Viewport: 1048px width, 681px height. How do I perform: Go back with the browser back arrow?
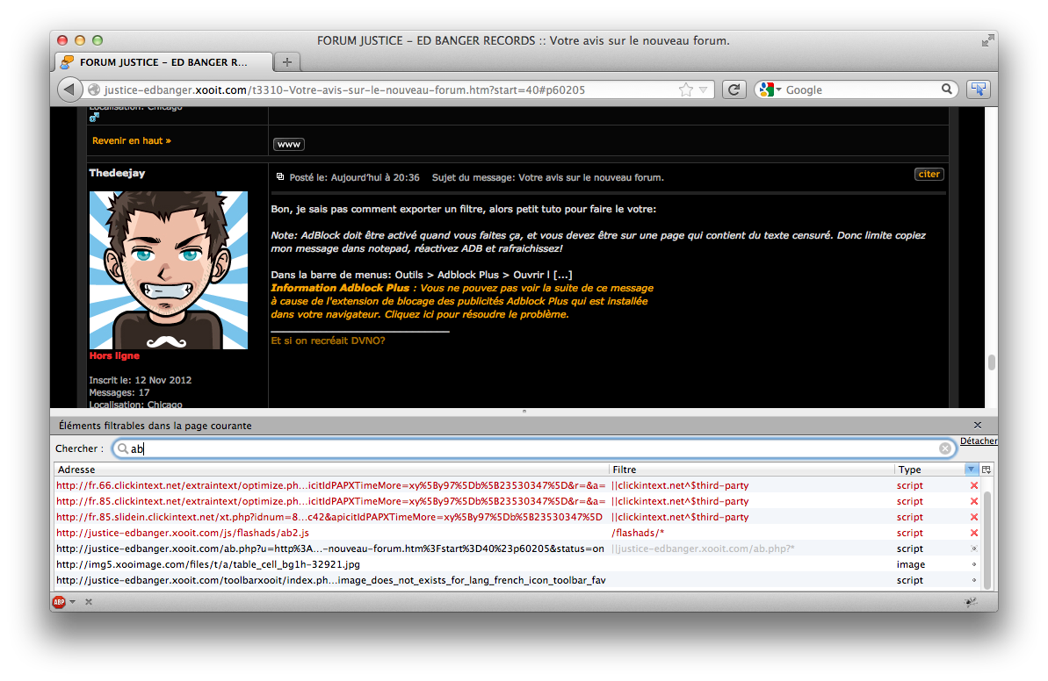click(x=69, y=90)
